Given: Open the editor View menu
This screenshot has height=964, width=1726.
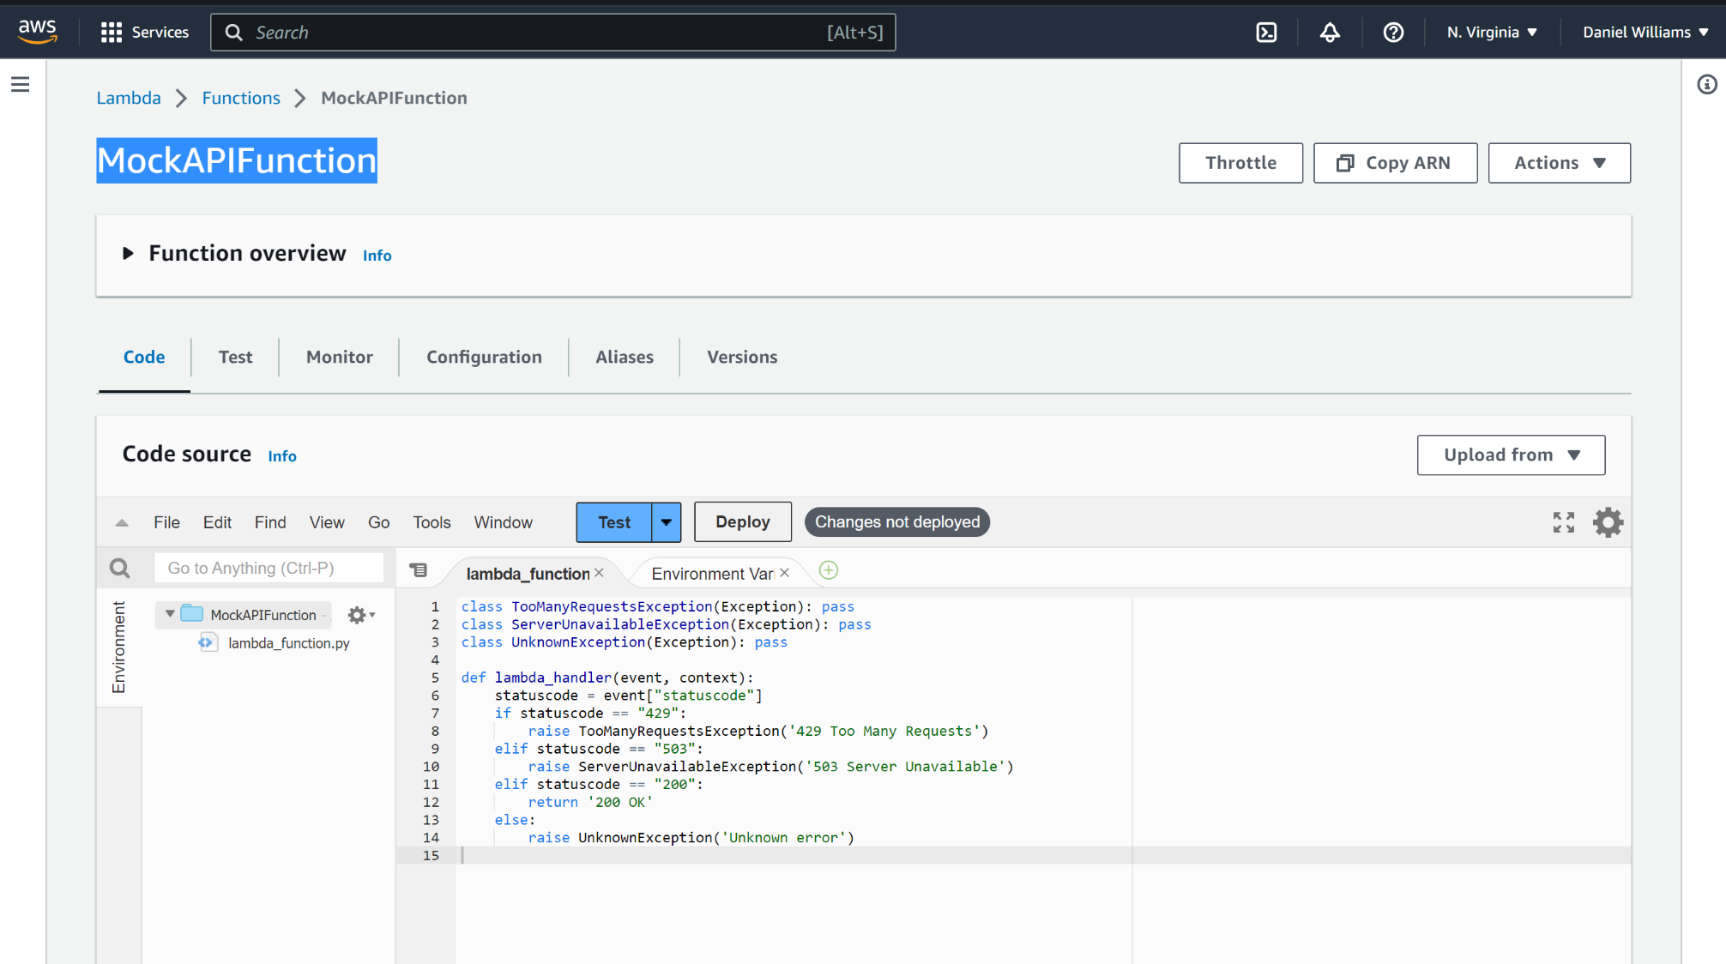Looking at the screenshot, I should click(327, 522).
